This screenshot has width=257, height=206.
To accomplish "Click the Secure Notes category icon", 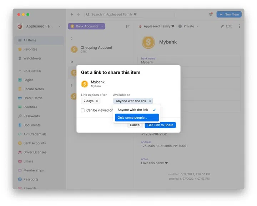I will pos(20,89).
